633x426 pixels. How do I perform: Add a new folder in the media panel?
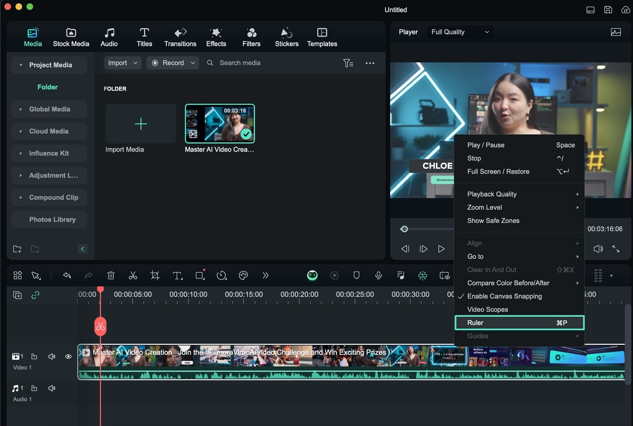click(x=17, y=249)
